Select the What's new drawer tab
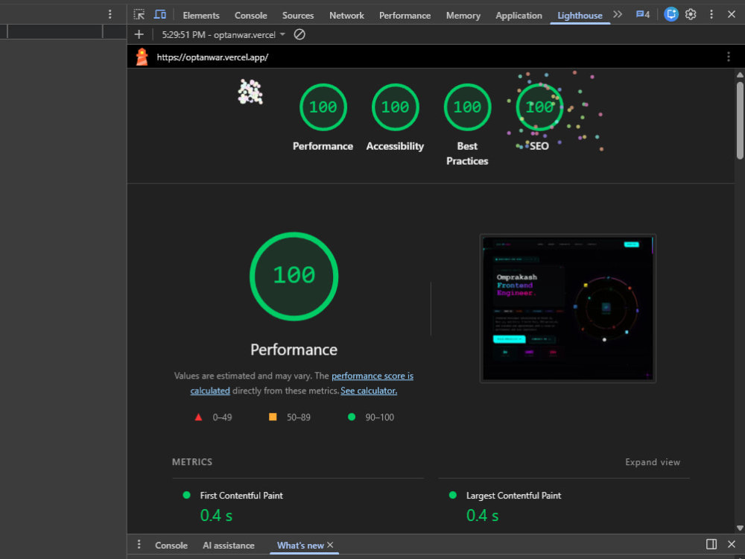Viewport: 745px width, 559px height. [300, 546]
